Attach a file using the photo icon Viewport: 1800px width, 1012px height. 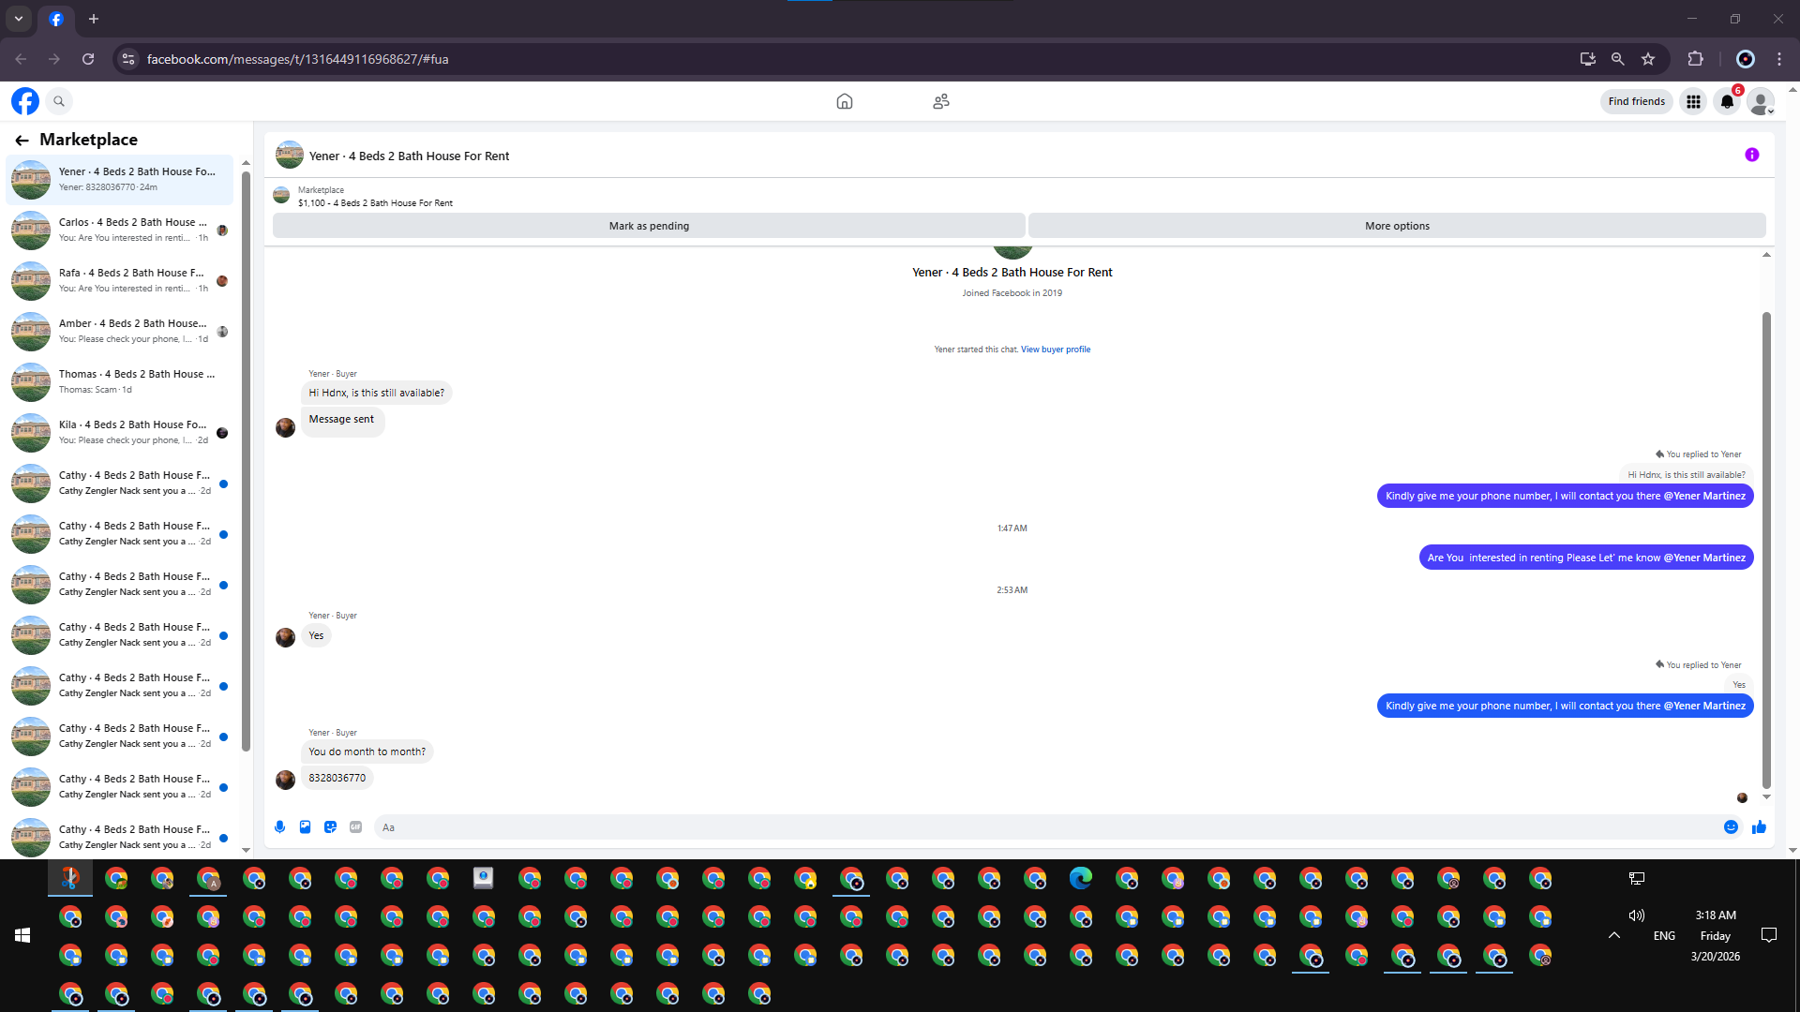tap(305, 826)
